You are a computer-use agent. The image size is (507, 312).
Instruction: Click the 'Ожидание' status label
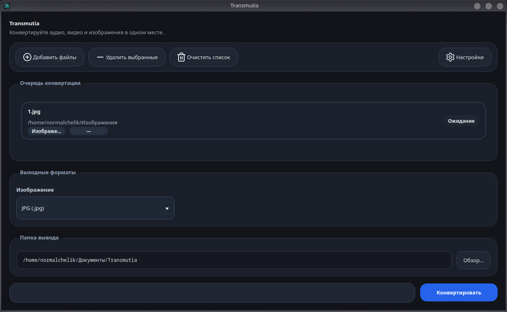(x=461, y=121)
